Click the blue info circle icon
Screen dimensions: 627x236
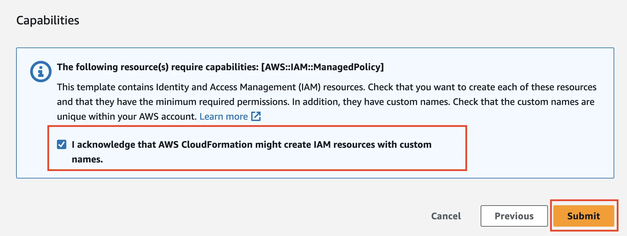(41, 72)
